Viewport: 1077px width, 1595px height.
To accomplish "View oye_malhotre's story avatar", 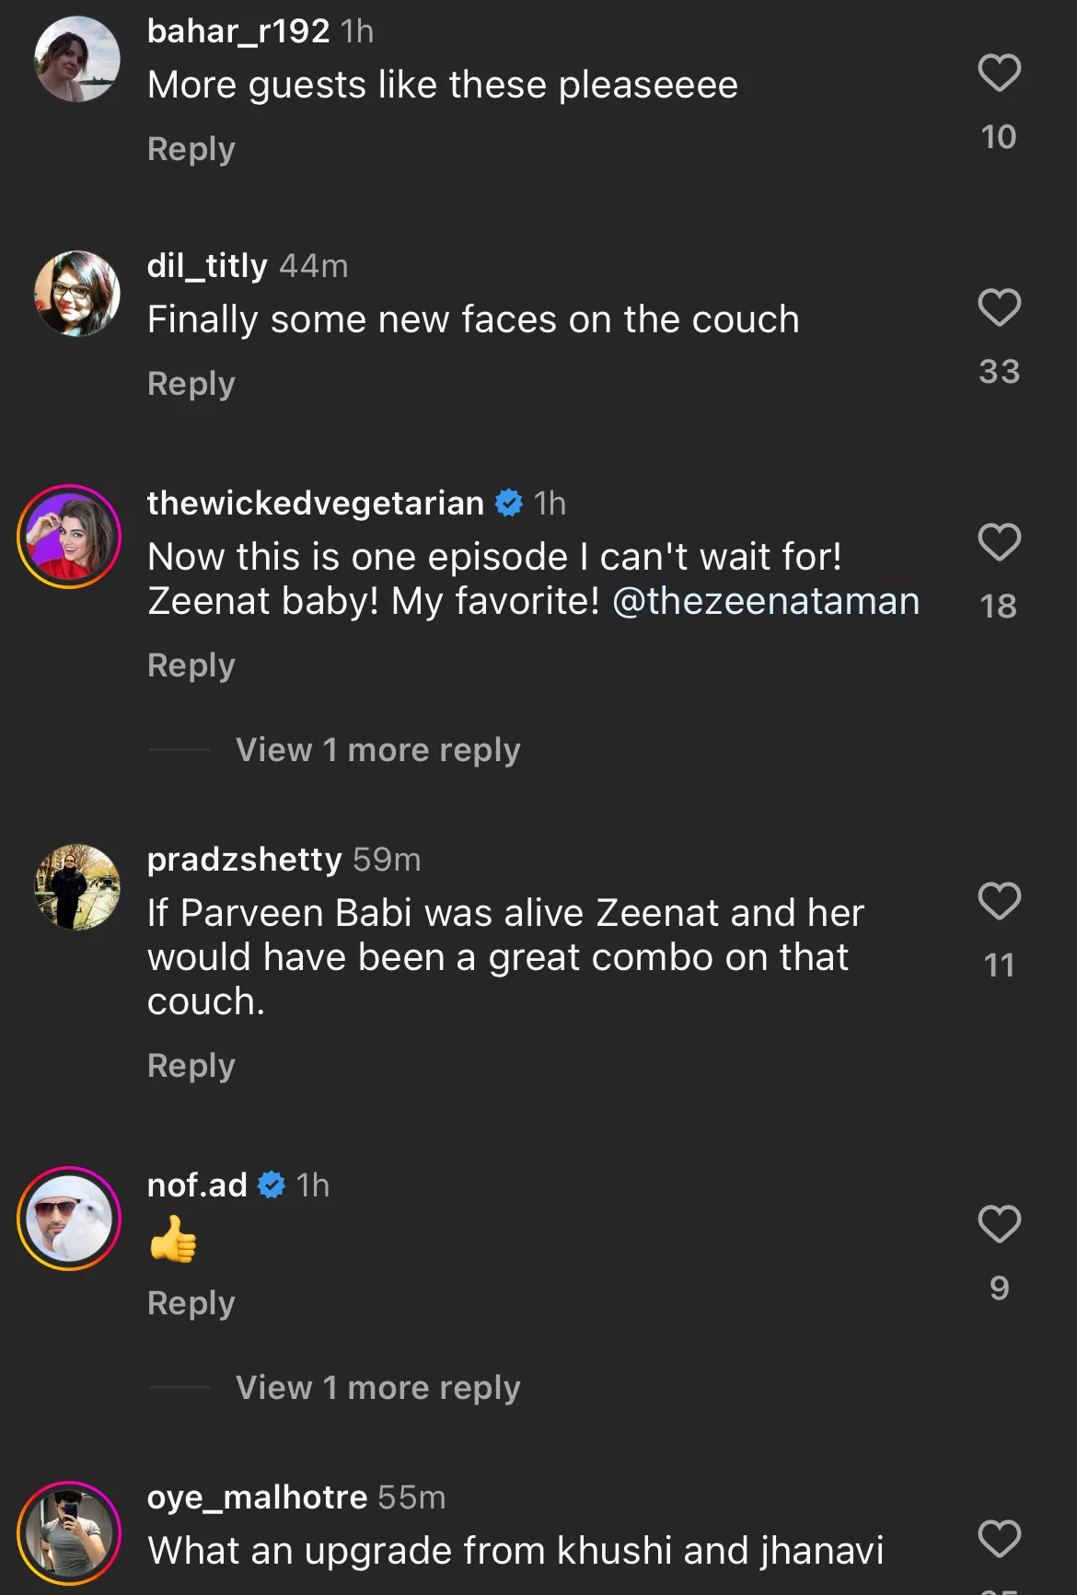I will tap(70, 1532).
